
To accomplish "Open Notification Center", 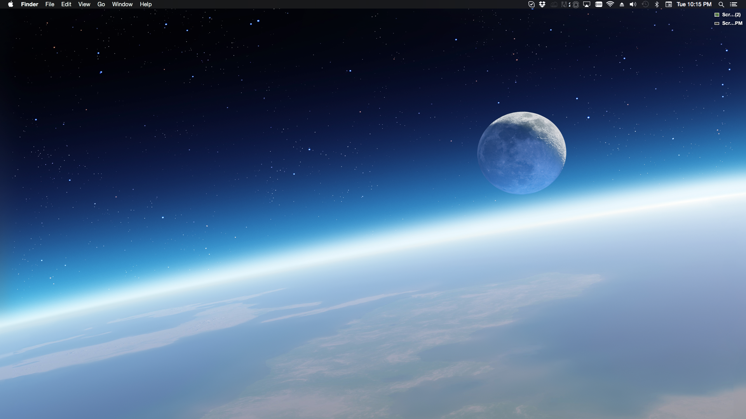I will 734,4.
